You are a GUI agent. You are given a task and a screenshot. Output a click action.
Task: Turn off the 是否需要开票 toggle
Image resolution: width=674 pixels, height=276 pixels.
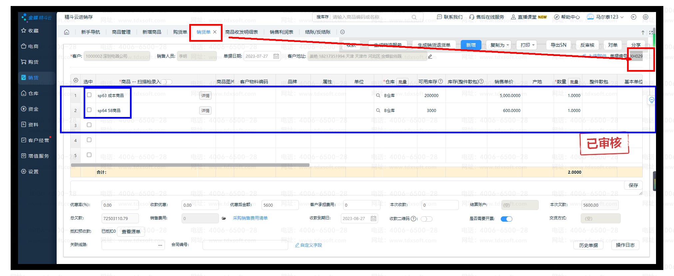pyautogui.click(x=506, y=219)
